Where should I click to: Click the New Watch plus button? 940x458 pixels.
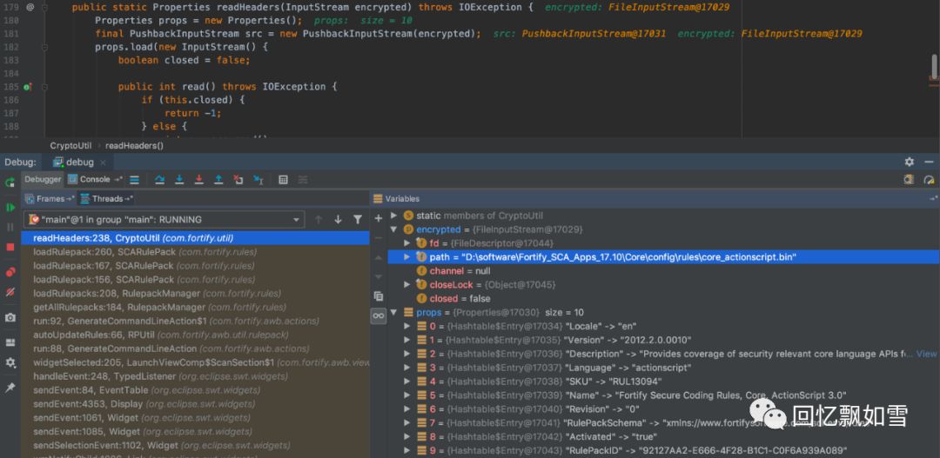(379, 218)
